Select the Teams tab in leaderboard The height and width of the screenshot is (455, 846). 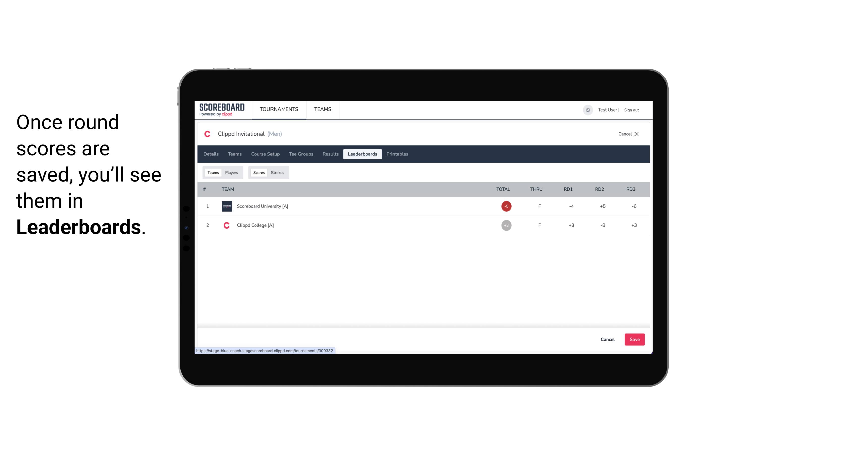[212, 173]
